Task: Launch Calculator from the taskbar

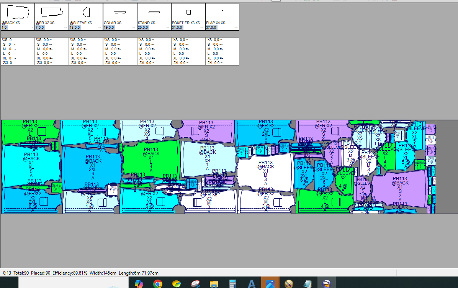Action: point(232,284)
